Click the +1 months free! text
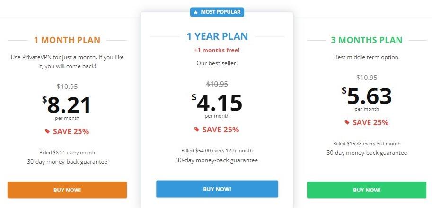The image size is (432, 208). click(x=217, y=50)
